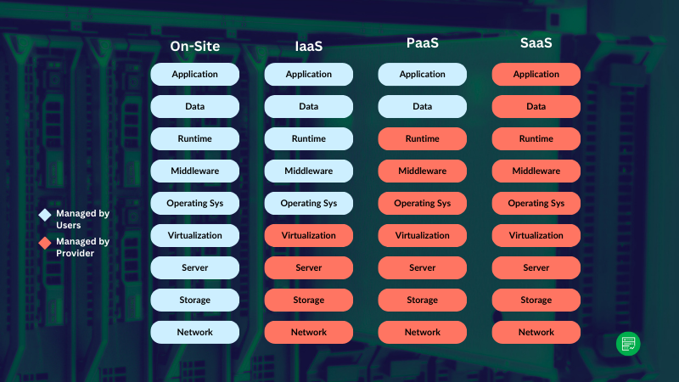Click Application pill under On-Site
679x382 pixels.
point(195,74)
